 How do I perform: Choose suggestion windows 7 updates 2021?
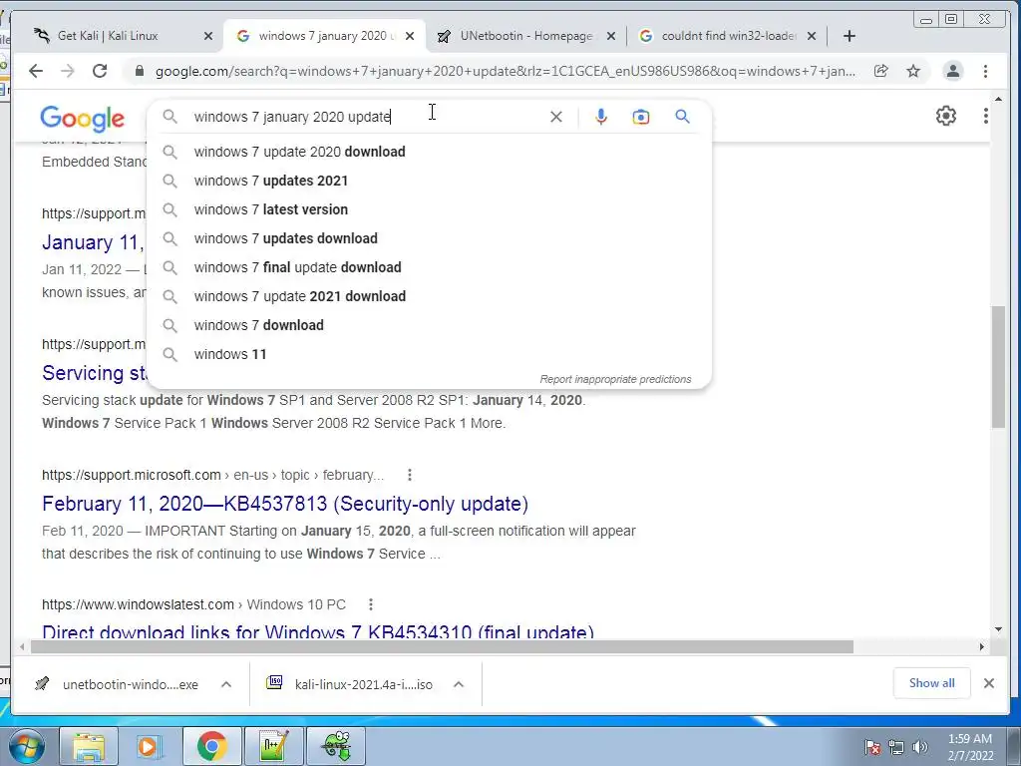(x=430, y=181)
